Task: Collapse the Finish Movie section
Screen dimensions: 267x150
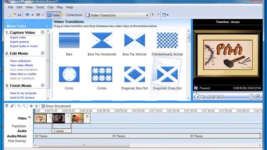Action: tap(43, 85)
